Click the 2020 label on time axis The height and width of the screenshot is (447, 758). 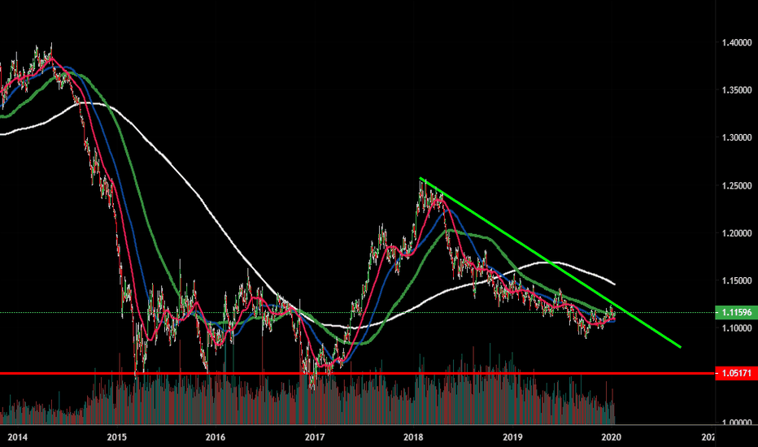point(612,437)
